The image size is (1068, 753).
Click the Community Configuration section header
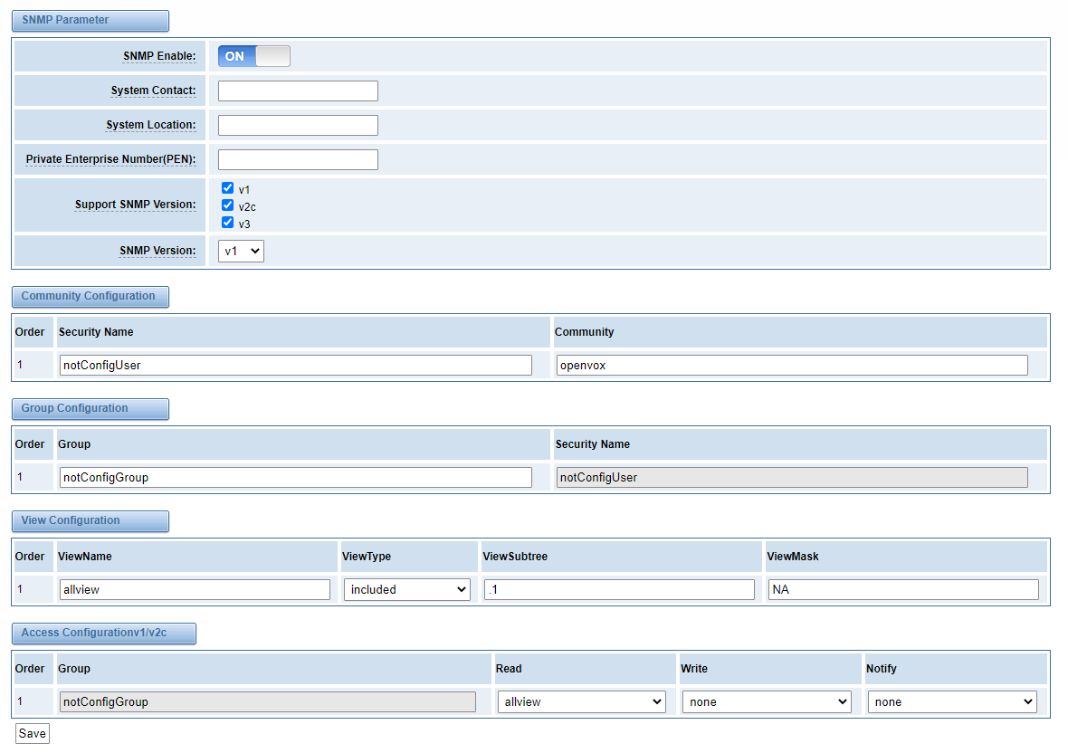point(90,296)
